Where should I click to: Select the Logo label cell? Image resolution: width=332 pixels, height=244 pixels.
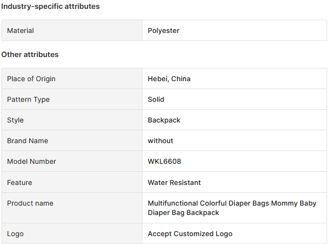click(72, 233)
